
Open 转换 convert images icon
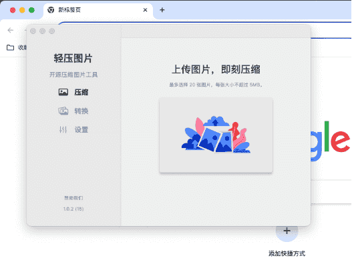point(63,111)
